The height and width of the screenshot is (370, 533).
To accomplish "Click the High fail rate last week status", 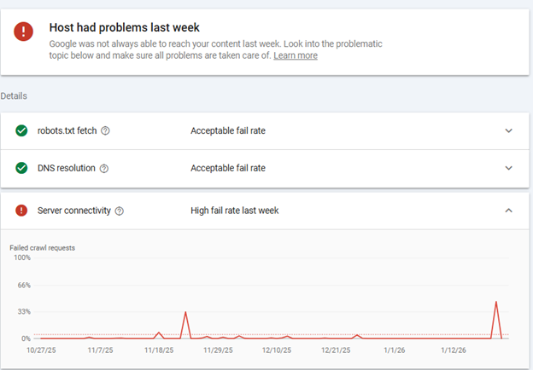I will (234, 211).
